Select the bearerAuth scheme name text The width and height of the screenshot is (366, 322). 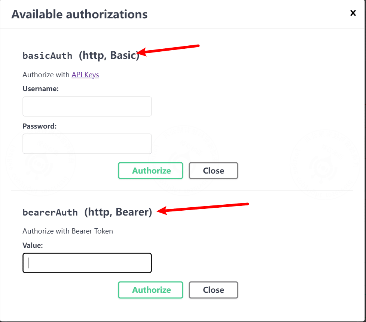(x=50, y=212)
